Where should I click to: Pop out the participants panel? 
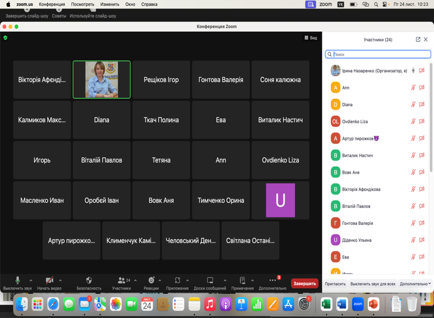pos(418,40)
